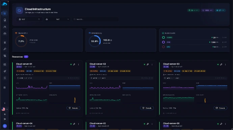Click the logout icon in the sidebar
Viewport: 233px width, 130px height.
click(5, 119)
